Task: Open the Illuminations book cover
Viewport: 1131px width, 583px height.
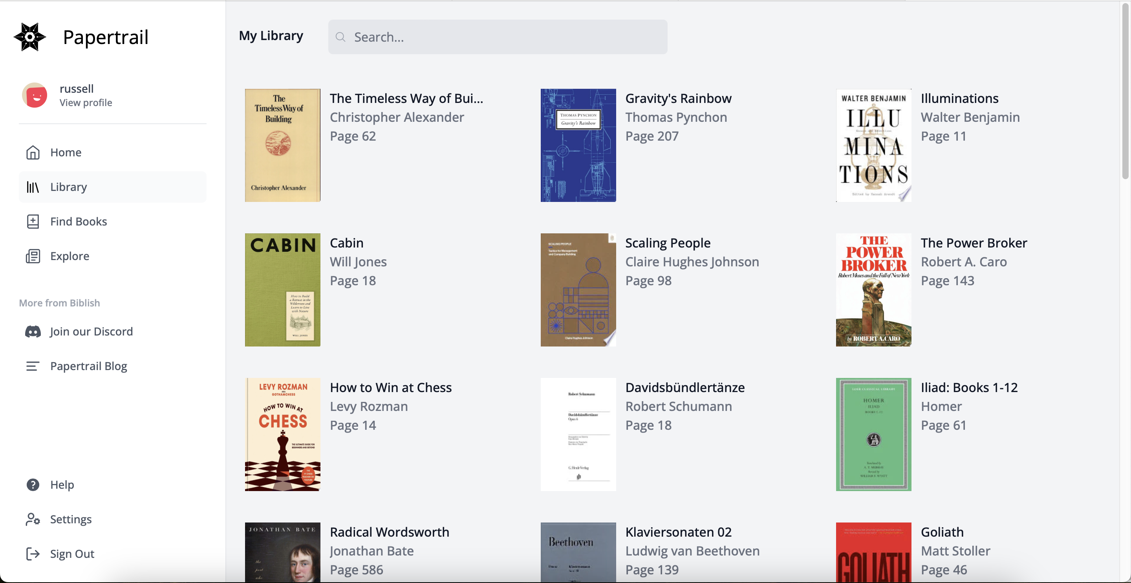Action: [x=874, y=145]
